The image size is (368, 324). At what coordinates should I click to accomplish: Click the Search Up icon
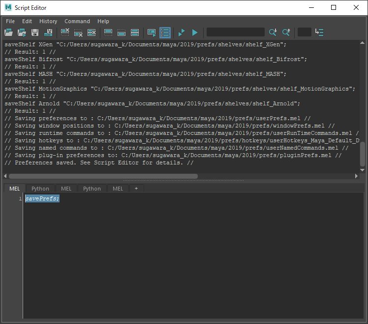pyautogui.click(x=286, y=32)
